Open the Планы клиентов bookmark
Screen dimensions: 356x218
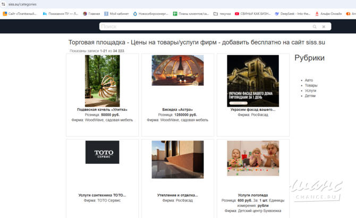pos(191,14)
